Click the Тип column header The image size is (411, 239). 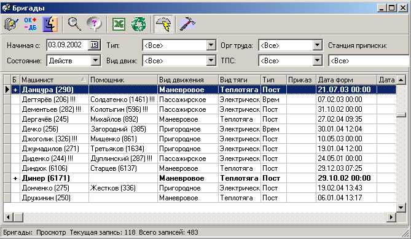[273, 80]
